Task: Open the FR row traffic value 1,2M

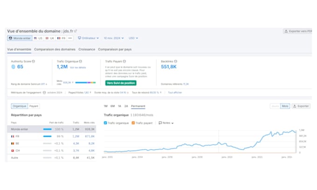Action: 76,137
